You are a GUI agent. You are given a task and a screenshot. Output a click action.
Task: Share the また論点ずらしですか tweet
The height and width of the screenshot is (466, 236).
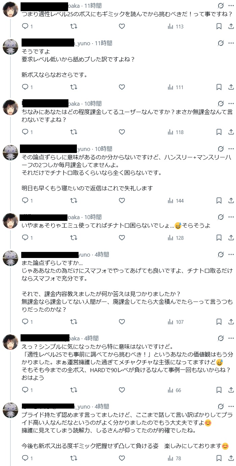coord(231,322)
